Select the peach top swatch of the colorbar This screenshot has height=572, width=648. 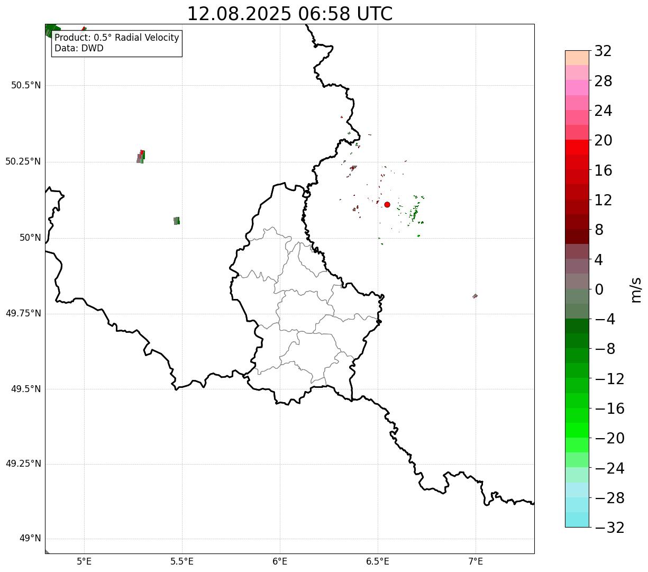(x=577, y=58)
